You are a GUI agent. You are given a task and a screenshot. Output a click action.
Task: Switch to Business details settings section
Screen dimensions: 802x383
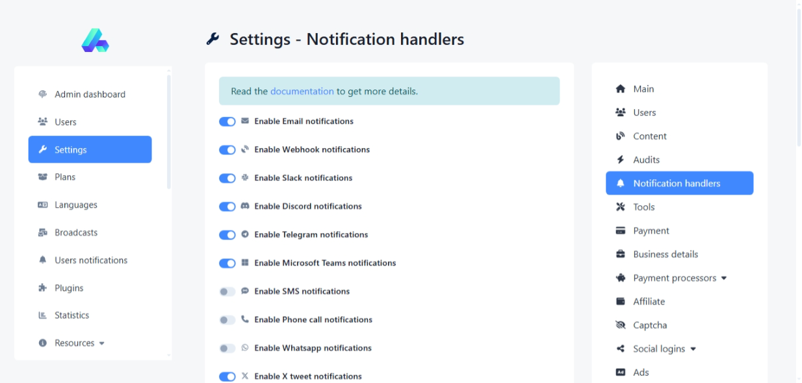click(666, 254)
